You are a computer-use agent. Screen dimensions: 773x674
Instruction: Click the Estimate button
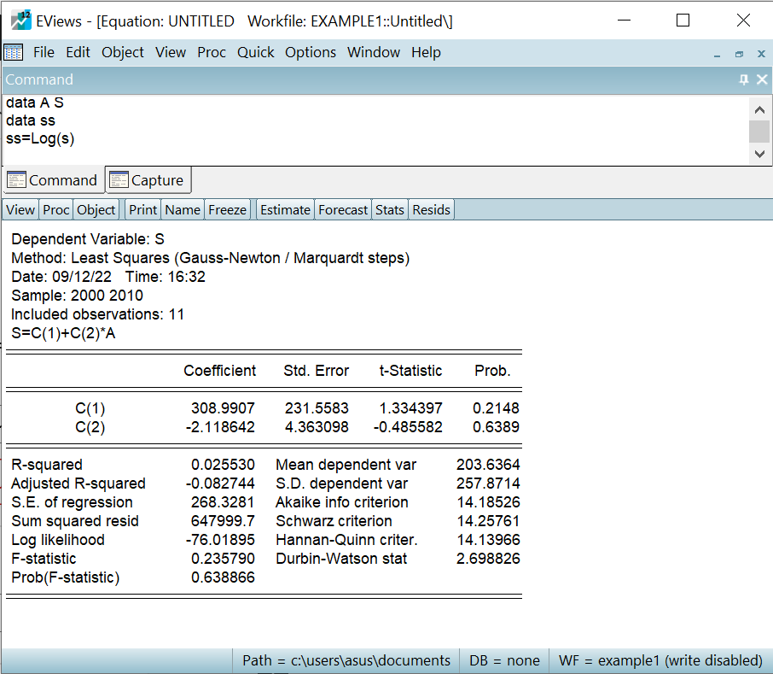[x=285, y=209]
